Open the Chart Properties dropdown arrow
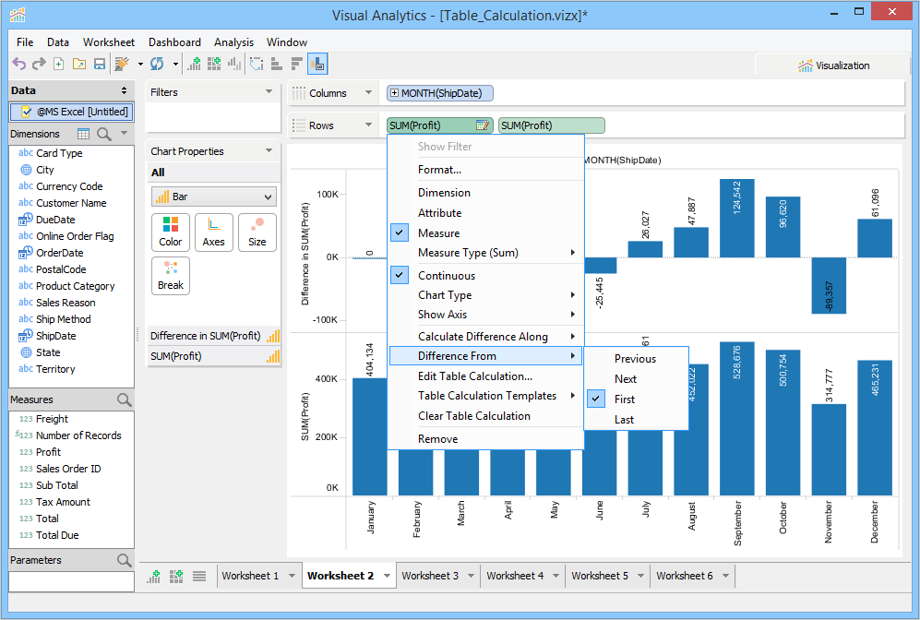The height and width of the screenshot is (620, 920). (269, 150)
